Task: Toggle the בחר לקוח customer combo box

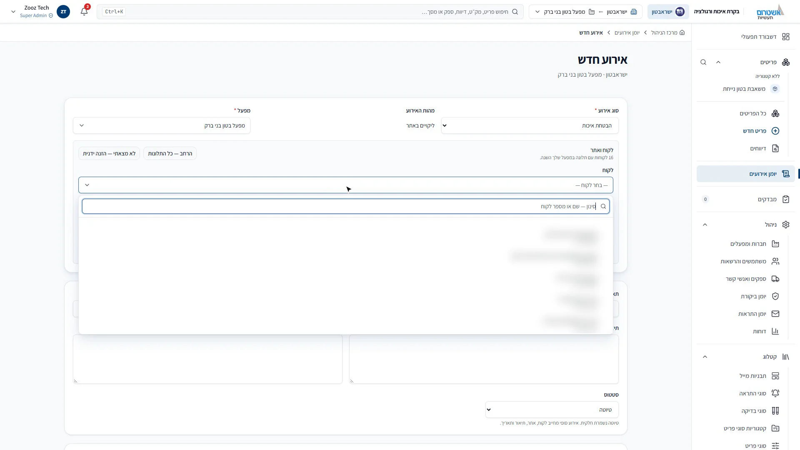Action: click(345, 185)
